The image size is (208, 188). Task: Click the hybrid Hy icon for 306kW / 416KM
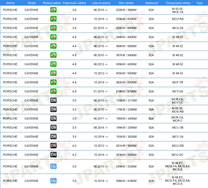(53, 181)
